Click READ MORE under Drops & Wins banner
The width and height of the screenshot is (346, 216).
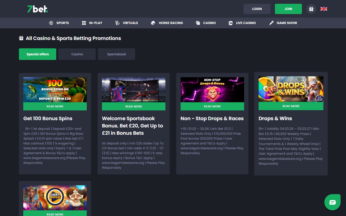coord(291,106)
